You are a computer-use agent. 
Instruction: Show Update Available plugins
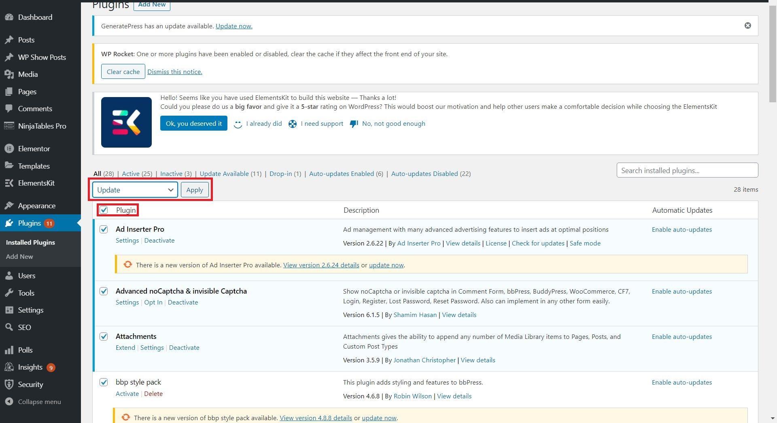[224, 173]
